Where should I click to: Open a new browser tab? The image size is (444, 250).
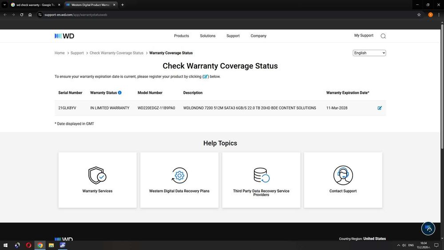(x=123, y=5)
